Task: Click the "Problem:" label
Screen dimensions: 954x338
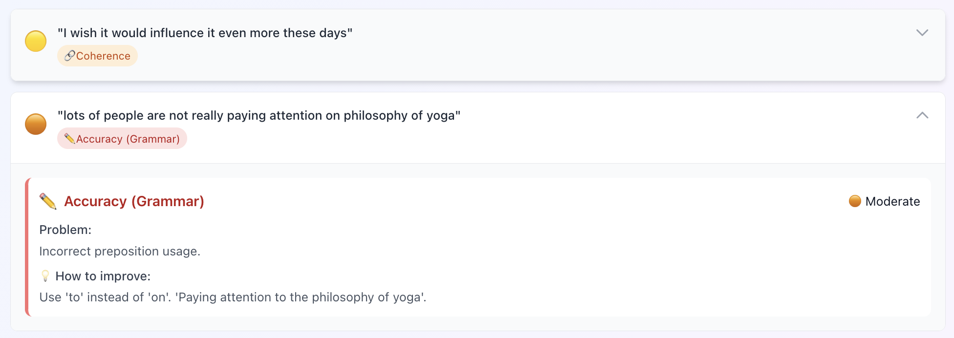Action: point(65,230)
